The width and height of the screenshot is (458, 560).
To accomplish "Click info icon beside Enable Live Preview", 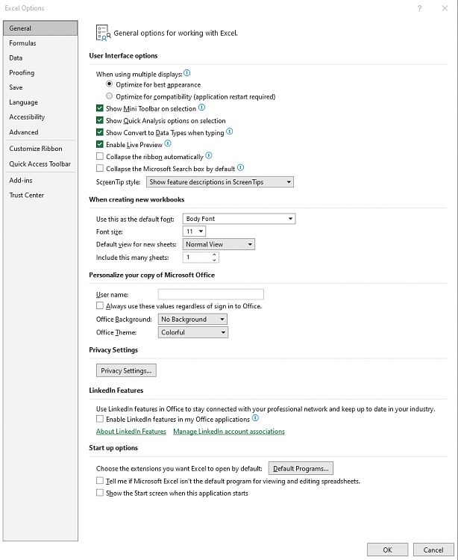I will 168,143.
